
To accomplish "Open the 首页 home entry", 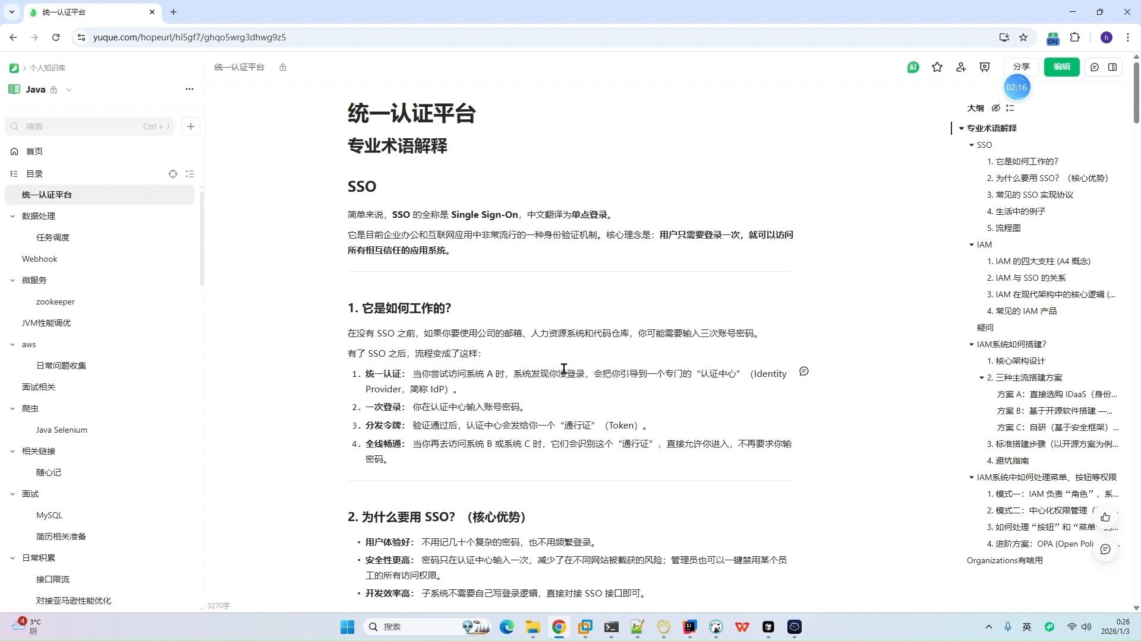I will pyautogui.click(x=34, y=151).
